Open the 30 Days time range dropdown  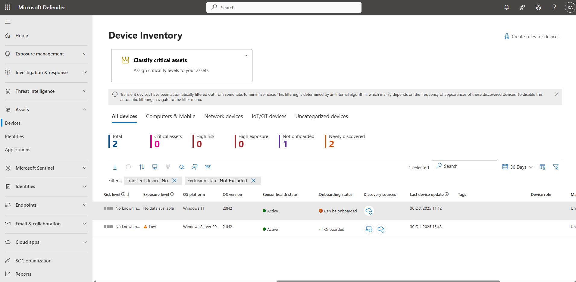pos(517,167)
